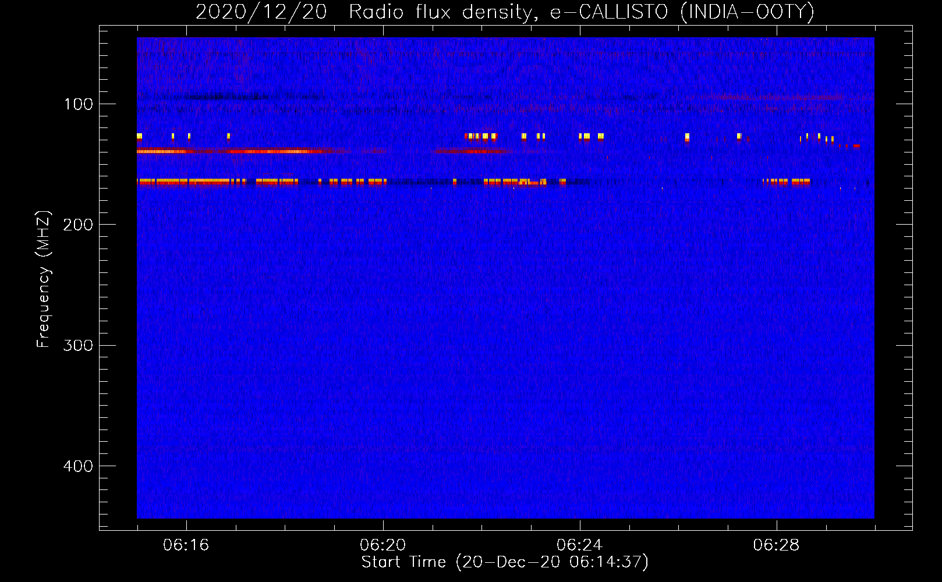The height and width of the screenshot is (582, 942).
Task: Click the 06:20 time tick label
Action: coord(383,545)
